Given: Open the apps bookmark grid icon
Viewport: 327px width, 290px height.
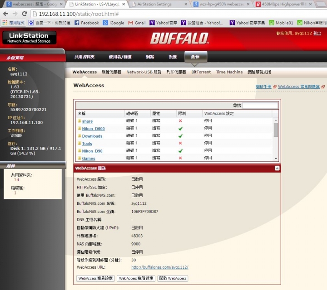Looking at the screenshot, I should 5,23.
